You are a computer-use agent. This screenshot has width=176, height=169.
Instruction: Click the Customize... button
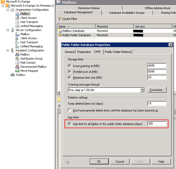[x=157, y=90]
